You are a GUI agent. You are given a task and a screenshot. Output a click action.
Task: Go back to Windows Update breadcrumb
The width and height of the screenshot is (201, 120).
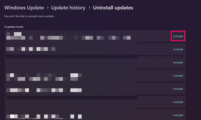point(24,8)
